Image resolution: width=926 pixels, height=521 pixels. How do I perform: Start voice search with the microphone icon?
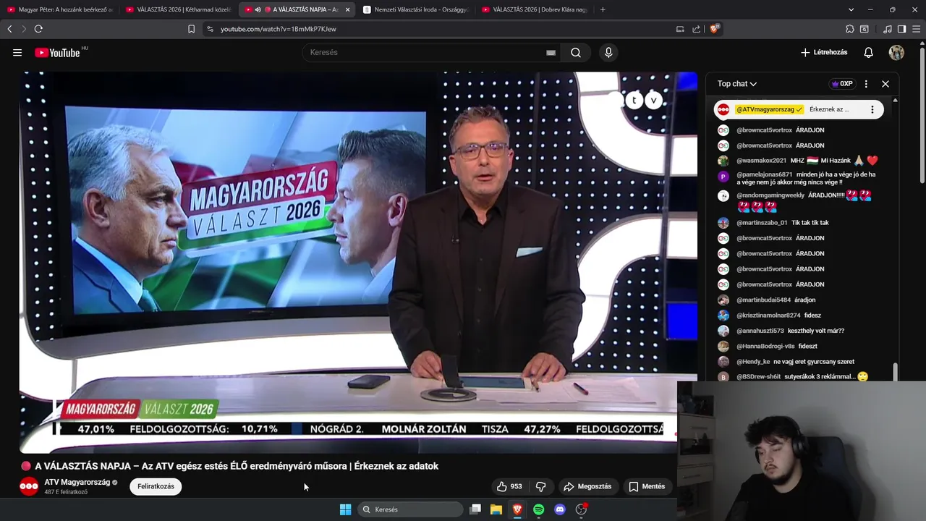click(608, 52)
